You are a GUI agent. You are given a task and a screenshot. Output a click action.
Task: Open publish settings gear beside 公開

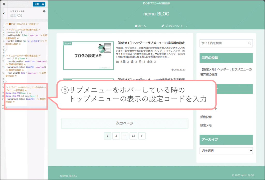pyautogui.click(x=43, y=4)
